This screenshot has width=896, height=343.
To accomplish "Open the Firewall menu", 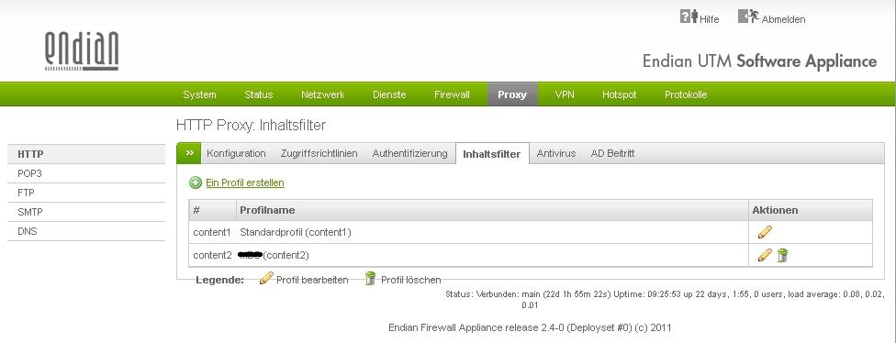I will [452, 94].
